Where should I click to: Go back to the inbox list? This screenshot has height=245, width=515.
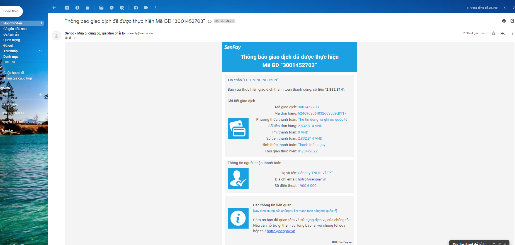(54, 8)
